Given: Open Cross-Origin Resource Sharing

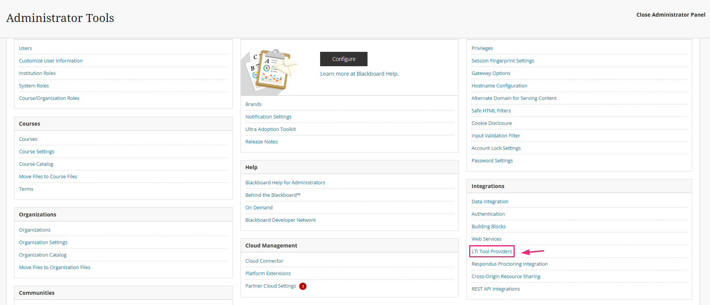Looking at the screenshot, I should tap(506, 277).
